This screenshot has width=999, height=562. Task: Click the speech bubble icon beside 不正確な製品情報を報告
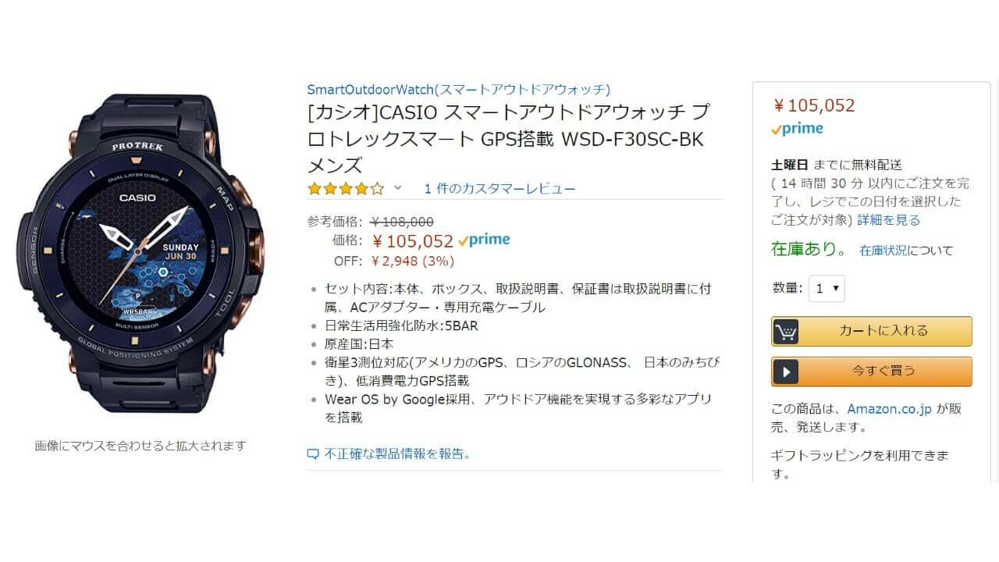[313, 454]
